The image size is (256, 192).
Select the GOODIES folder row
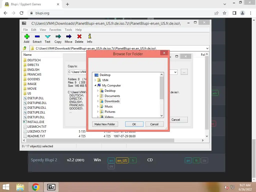(x=33, y=79)
